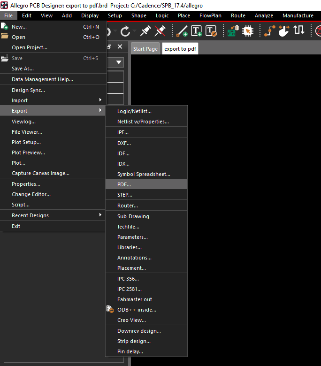Open the Route menu

(238, 15)
